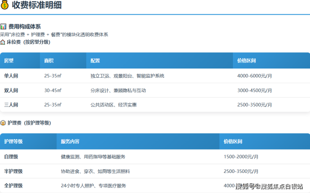Click the 价格区间 header in bed fee table
Screen dimensions: 310x193
point(246,61)
